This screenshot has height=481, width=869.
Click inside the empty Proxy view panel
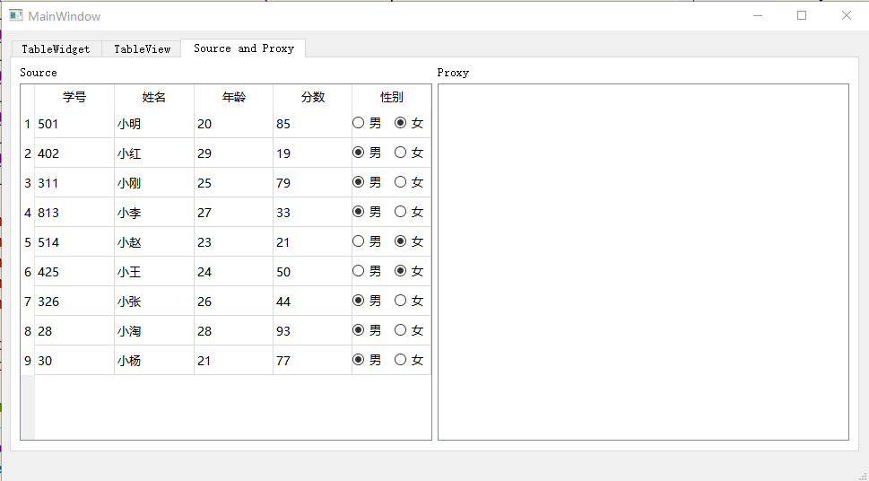642,261
